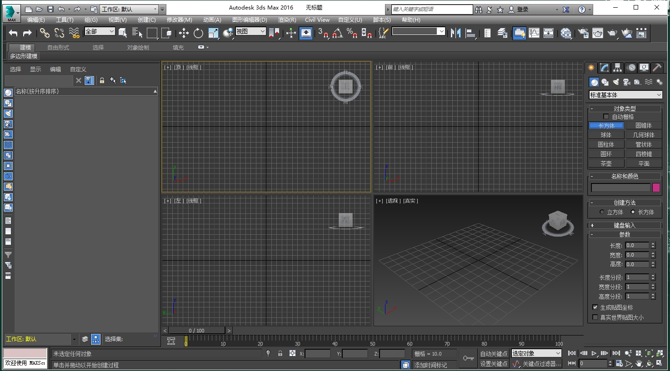Expand the 键盘输入 rollout
Viewport: 670px width, 371px height.
coord(625,225)
